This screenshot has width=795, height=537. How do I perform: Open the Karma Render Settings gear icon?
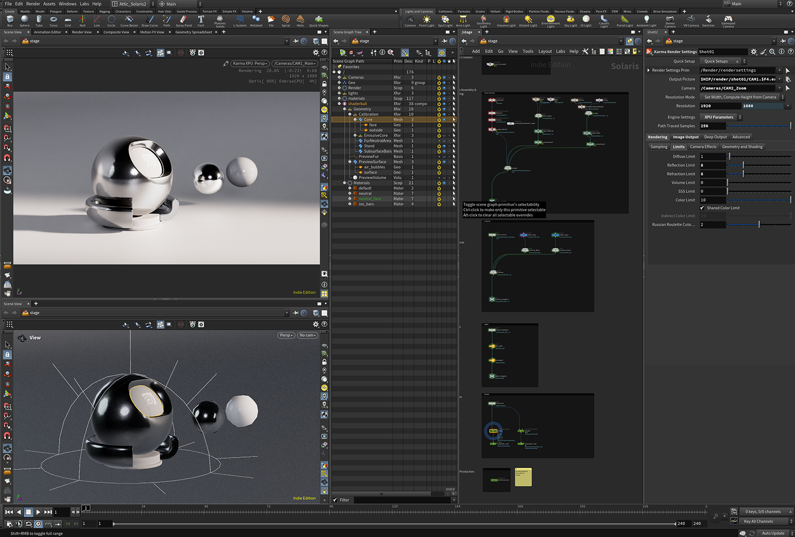pyautogui.click(x=753, y=51)
